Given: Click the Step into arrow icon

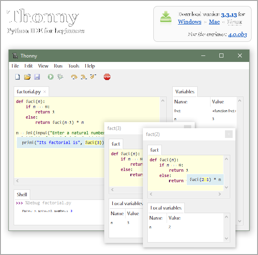Looking at the screenshot, I should point(84,77).
